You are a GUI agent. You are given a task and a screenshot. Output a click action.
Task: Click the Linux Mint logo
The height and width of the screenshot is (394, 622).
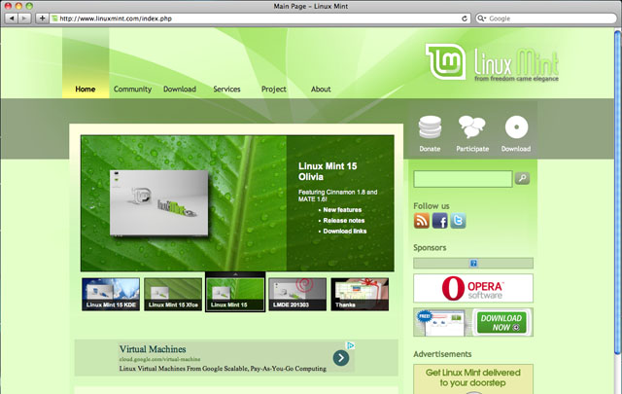click(492, 62)
